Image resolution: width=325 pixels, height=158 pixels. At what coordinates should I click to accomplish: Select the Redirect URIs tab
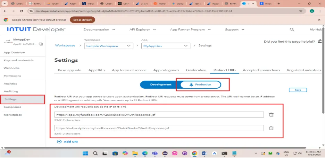click(x=224, y=70)
